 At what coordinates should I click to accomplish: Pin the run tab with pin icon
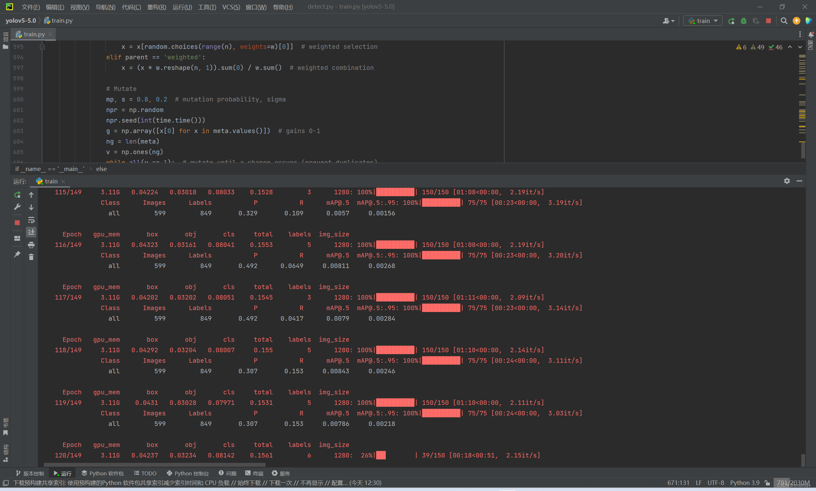click(x=17, y=254)
